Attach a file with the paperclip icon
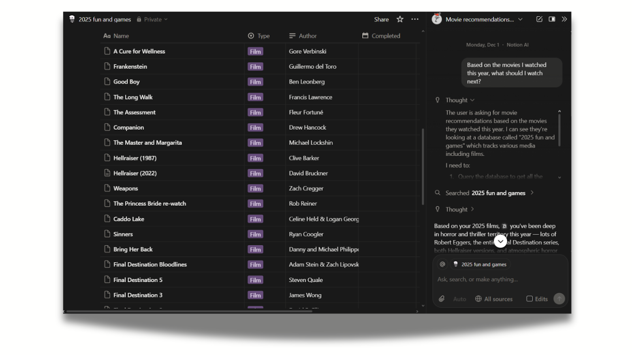The height and width of the screenshot is (355, 632). [442, 299]
